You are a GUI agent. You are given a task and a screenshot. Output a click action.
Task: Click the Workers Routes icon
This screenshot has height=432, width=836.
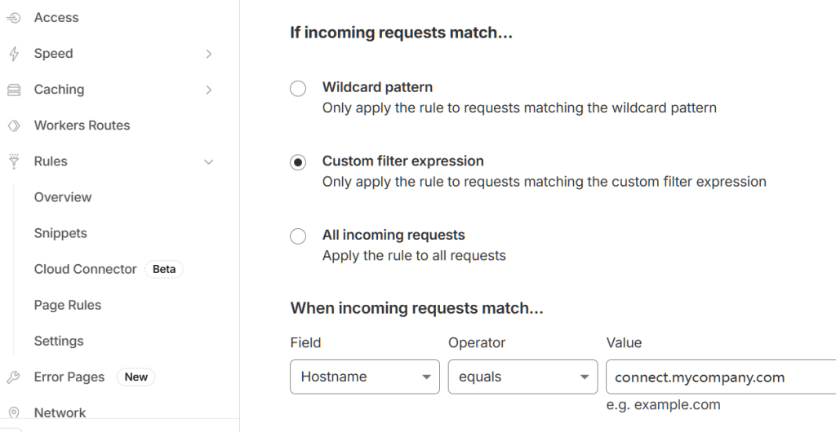pos(13,126)
